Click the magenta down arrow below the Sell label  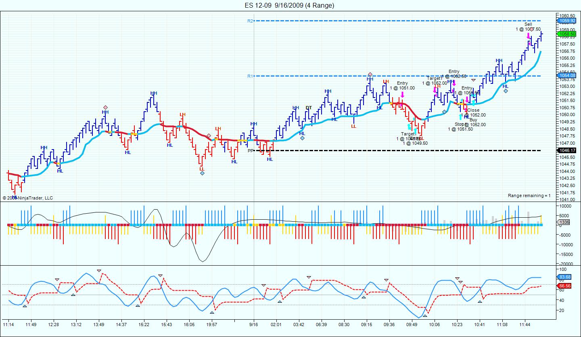[528, 36]
